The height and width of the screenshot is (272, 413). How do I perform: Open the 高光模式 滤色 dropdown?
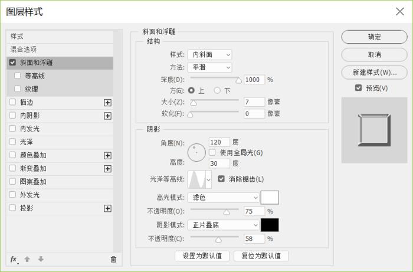point(224,198)
